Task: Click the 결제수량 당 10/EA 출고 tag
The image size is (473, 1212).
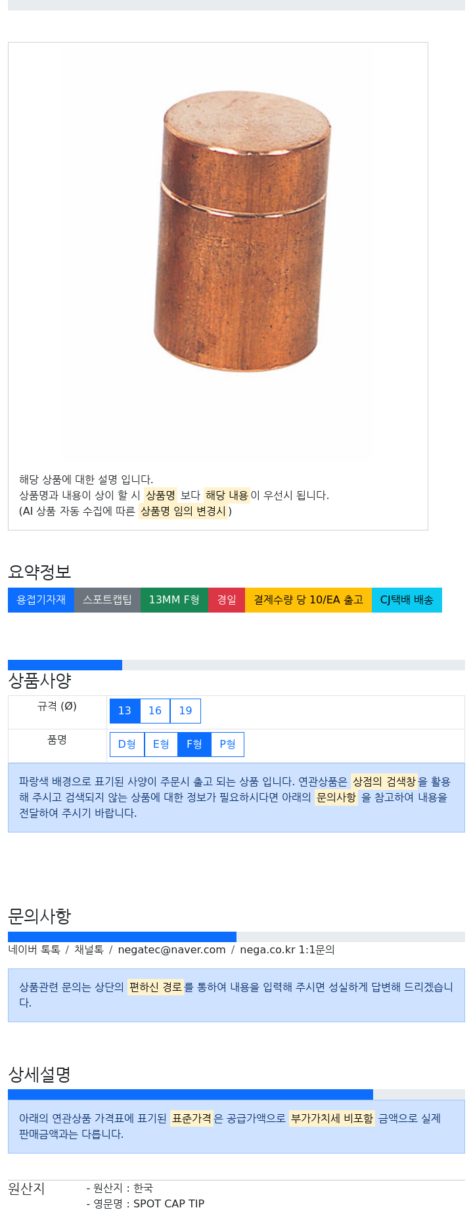Action: 308,600
